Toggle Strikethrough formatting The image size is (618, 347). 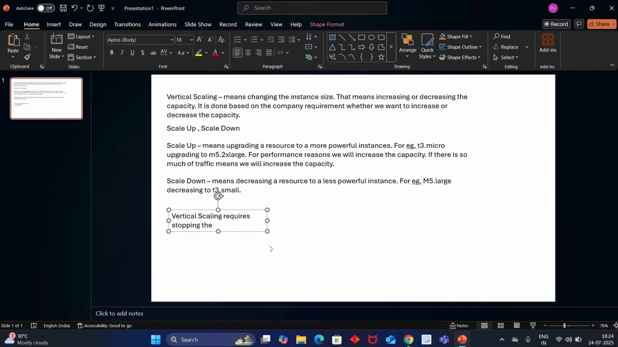point(153,53)
